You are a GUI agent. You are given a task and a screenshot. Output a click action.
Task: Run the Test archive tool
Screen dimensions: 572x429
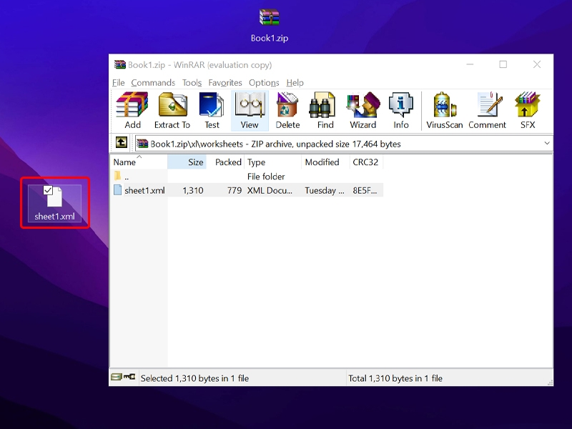point(212,111)
